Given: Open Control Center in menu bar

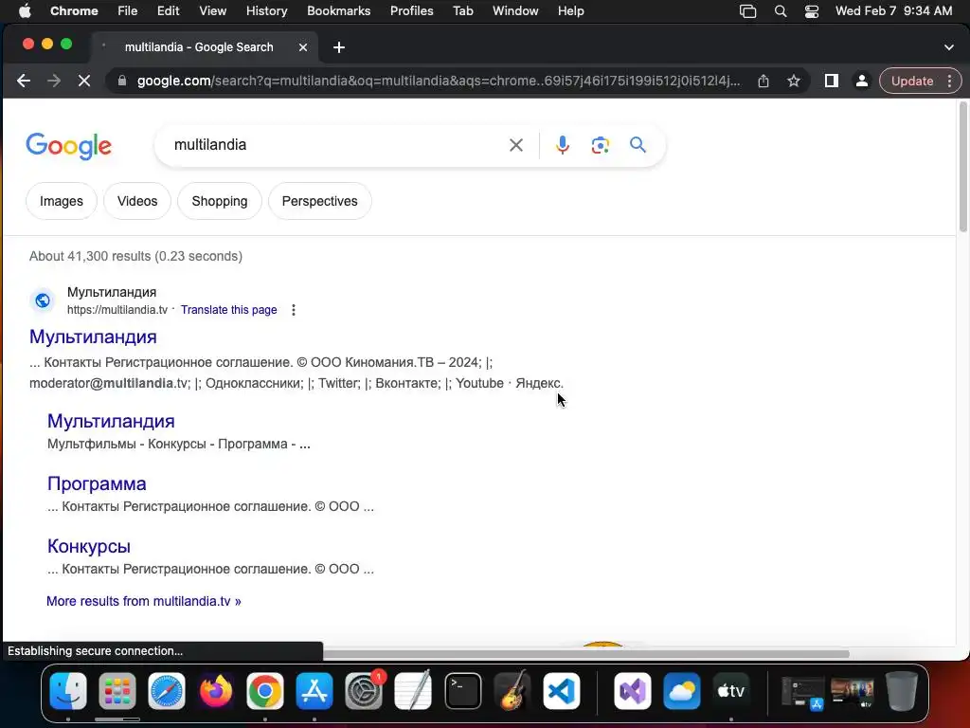Looking at the screenshot, I should [x=812, y=11].
